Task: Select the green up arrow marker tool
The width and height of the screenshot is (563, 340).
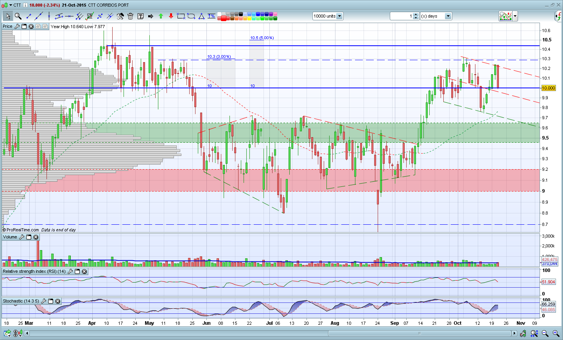Action: (x=161, y=16)
